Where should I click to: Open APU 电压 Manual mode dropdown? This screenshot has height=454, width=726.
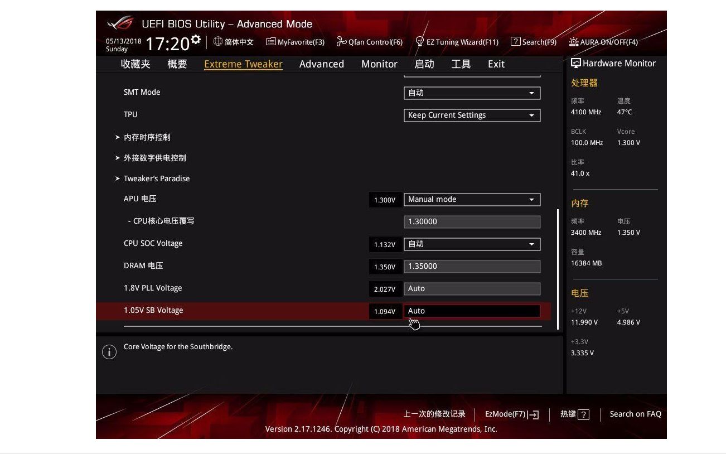point(472,200)
